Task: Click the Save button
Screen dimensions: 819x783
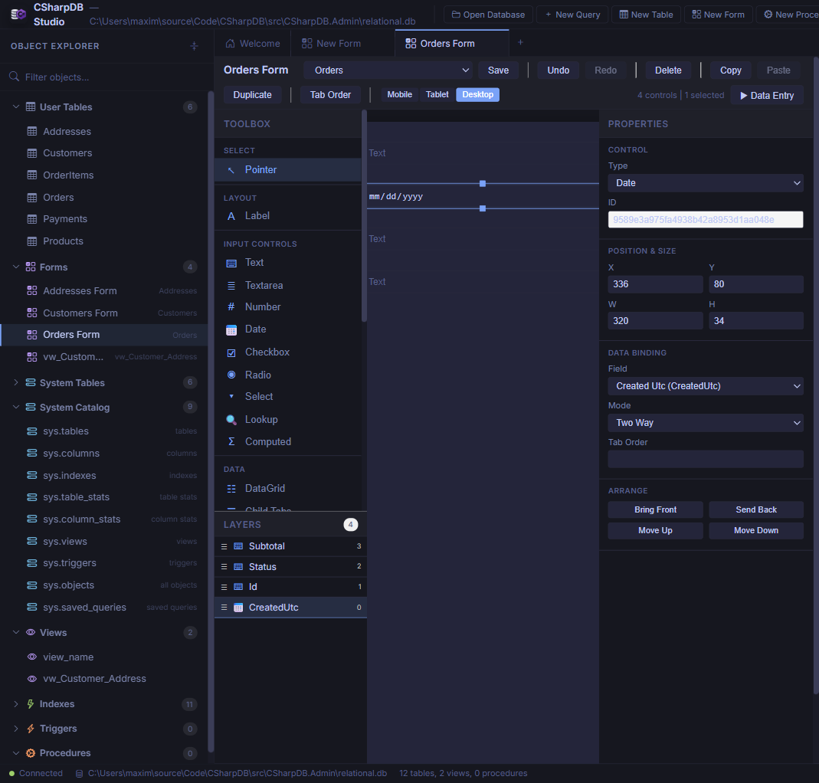Action: [498, 69]
